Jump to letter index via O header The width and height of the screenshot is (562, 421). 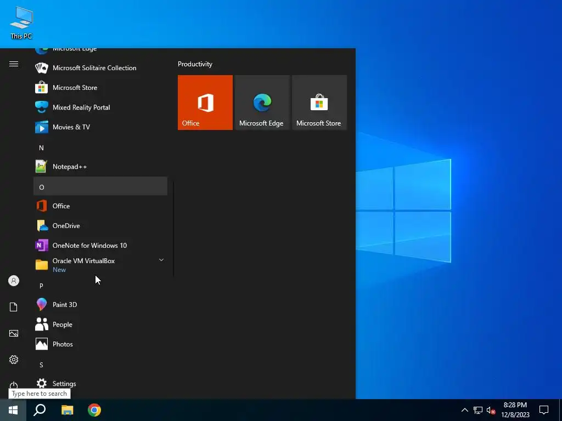coord(100,186)
